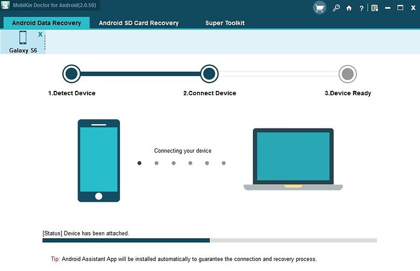Click the Galaxy S6 phone icon
The image size is (420, 271).
(23, 38)
